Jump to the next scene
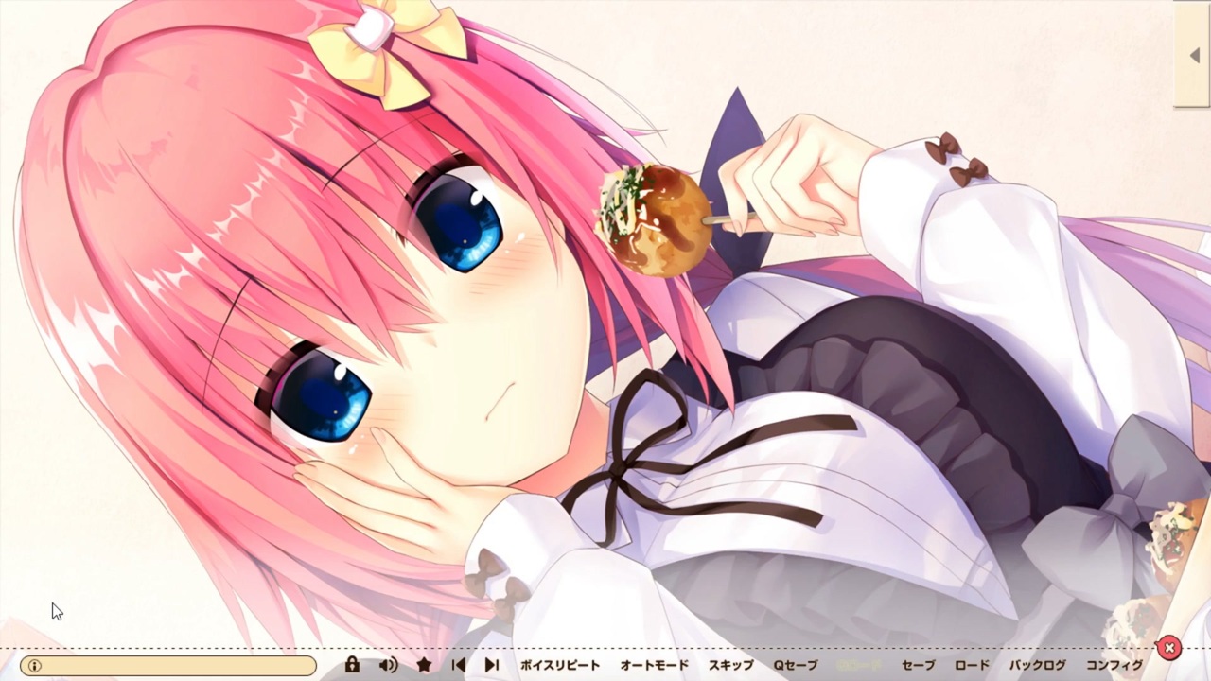 pos(492,665)
